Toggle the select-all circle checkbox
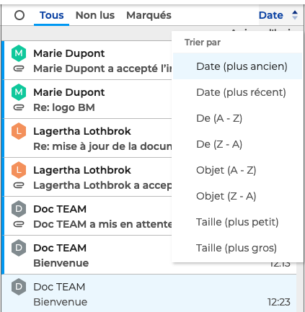 pos(19,15)
